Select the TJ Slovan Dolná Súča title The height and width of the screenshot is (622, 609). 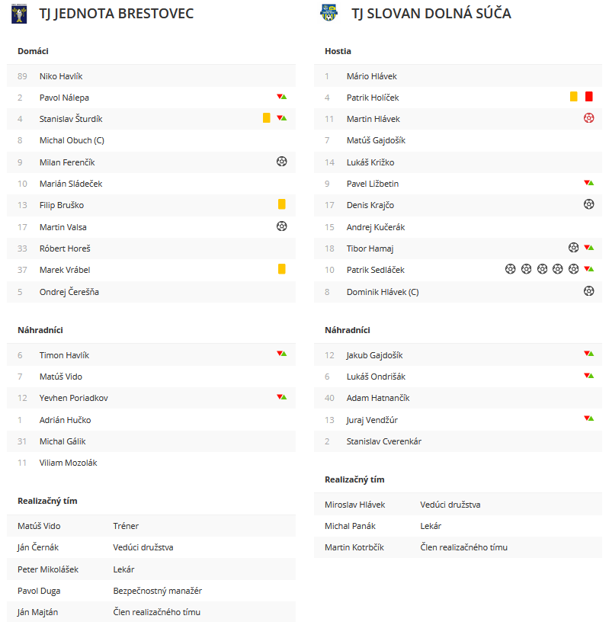(431, 14)
